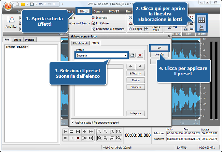Click the Play button in transport controls
222x152 pixels.
point(65,131)
